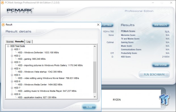Select the importing pictures to Photo Gallery row
This screenshot has width=176, height=112.
tap(50, 65)
